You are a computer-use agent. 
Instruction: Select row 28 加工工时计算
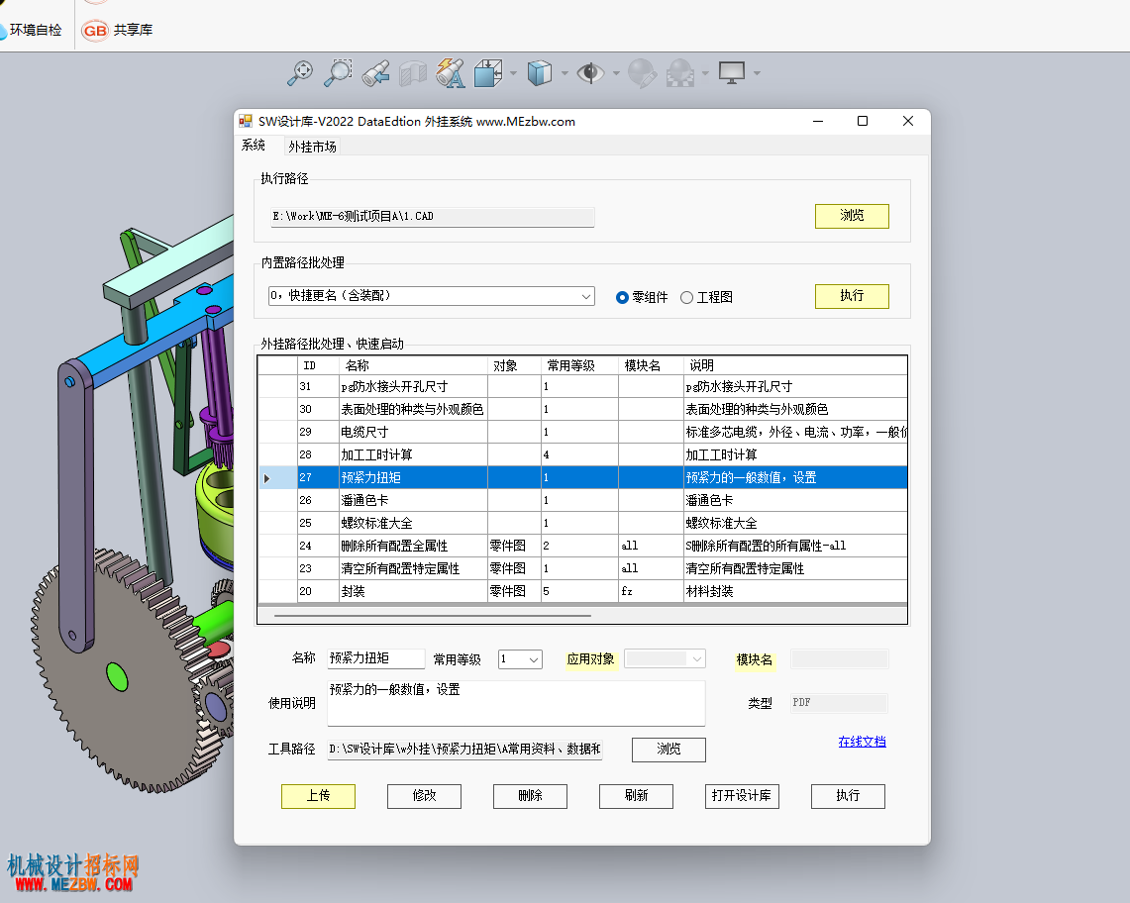582,454
